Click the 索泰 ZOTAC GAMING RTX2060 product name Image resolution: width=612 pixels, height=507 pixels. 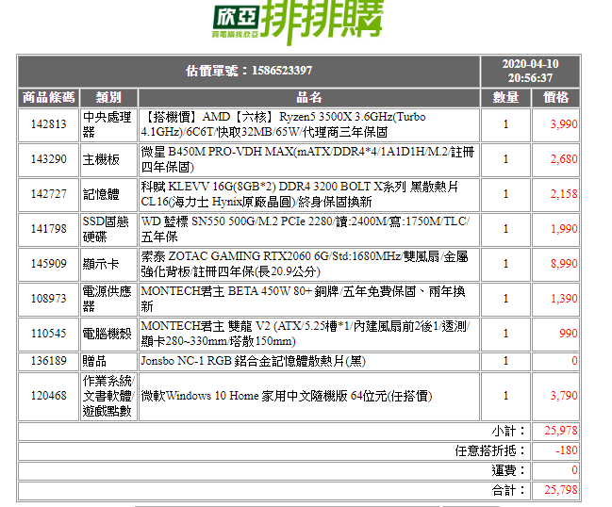(x=305, y=264)
